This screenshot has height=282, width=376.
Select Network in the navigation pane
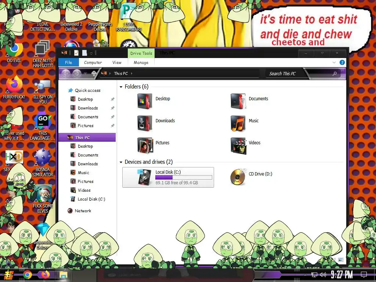coord(83,211)
